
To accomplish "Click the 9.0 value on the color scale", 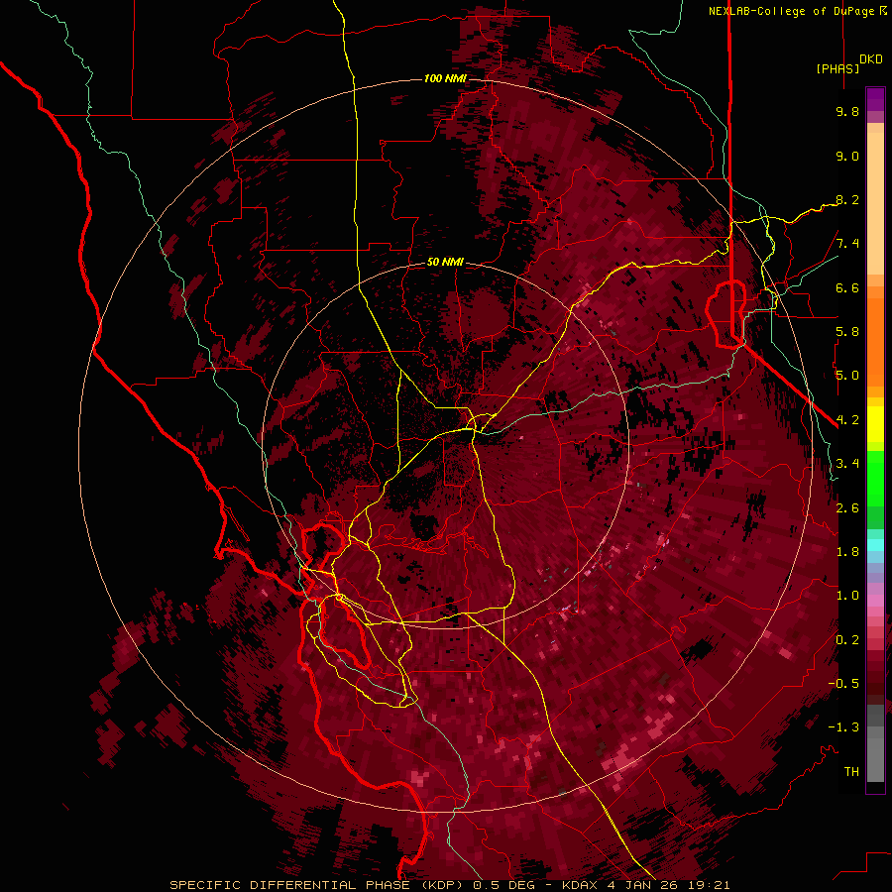I will pos(847,156).
